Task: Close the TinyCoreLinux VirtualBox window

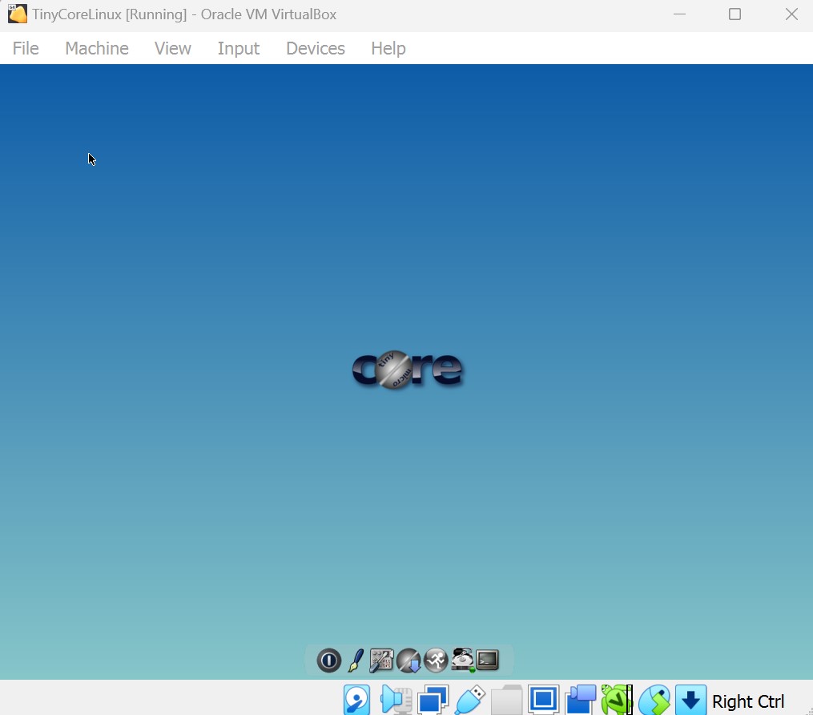Action: pyautogui.click(x=791, y=14)
